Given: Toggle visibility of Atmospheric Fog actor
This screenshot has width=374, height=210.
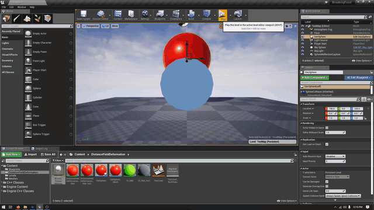Looking at the screenshot, I should [x=303, y=30].
